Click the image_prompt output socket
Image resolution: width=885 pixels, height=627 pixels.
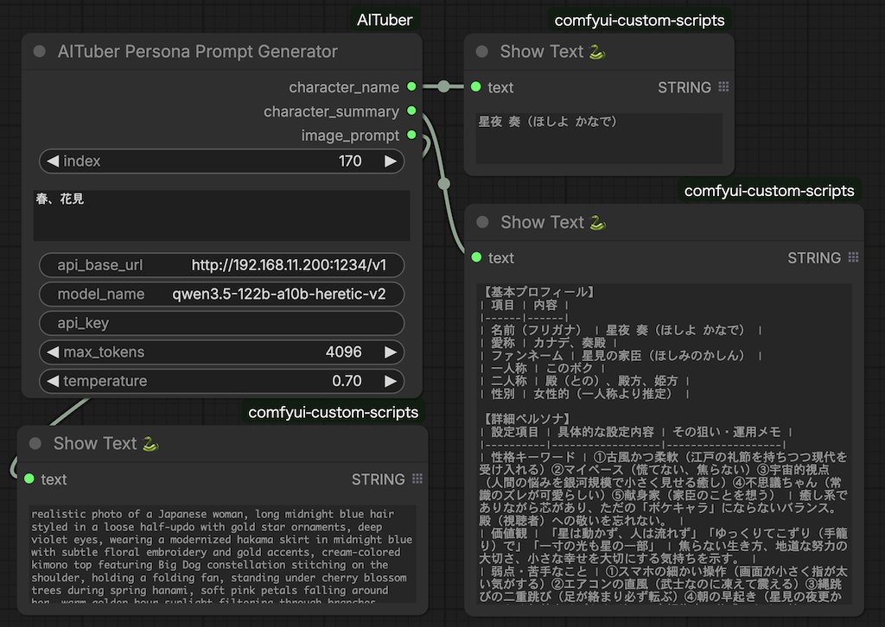411,136
